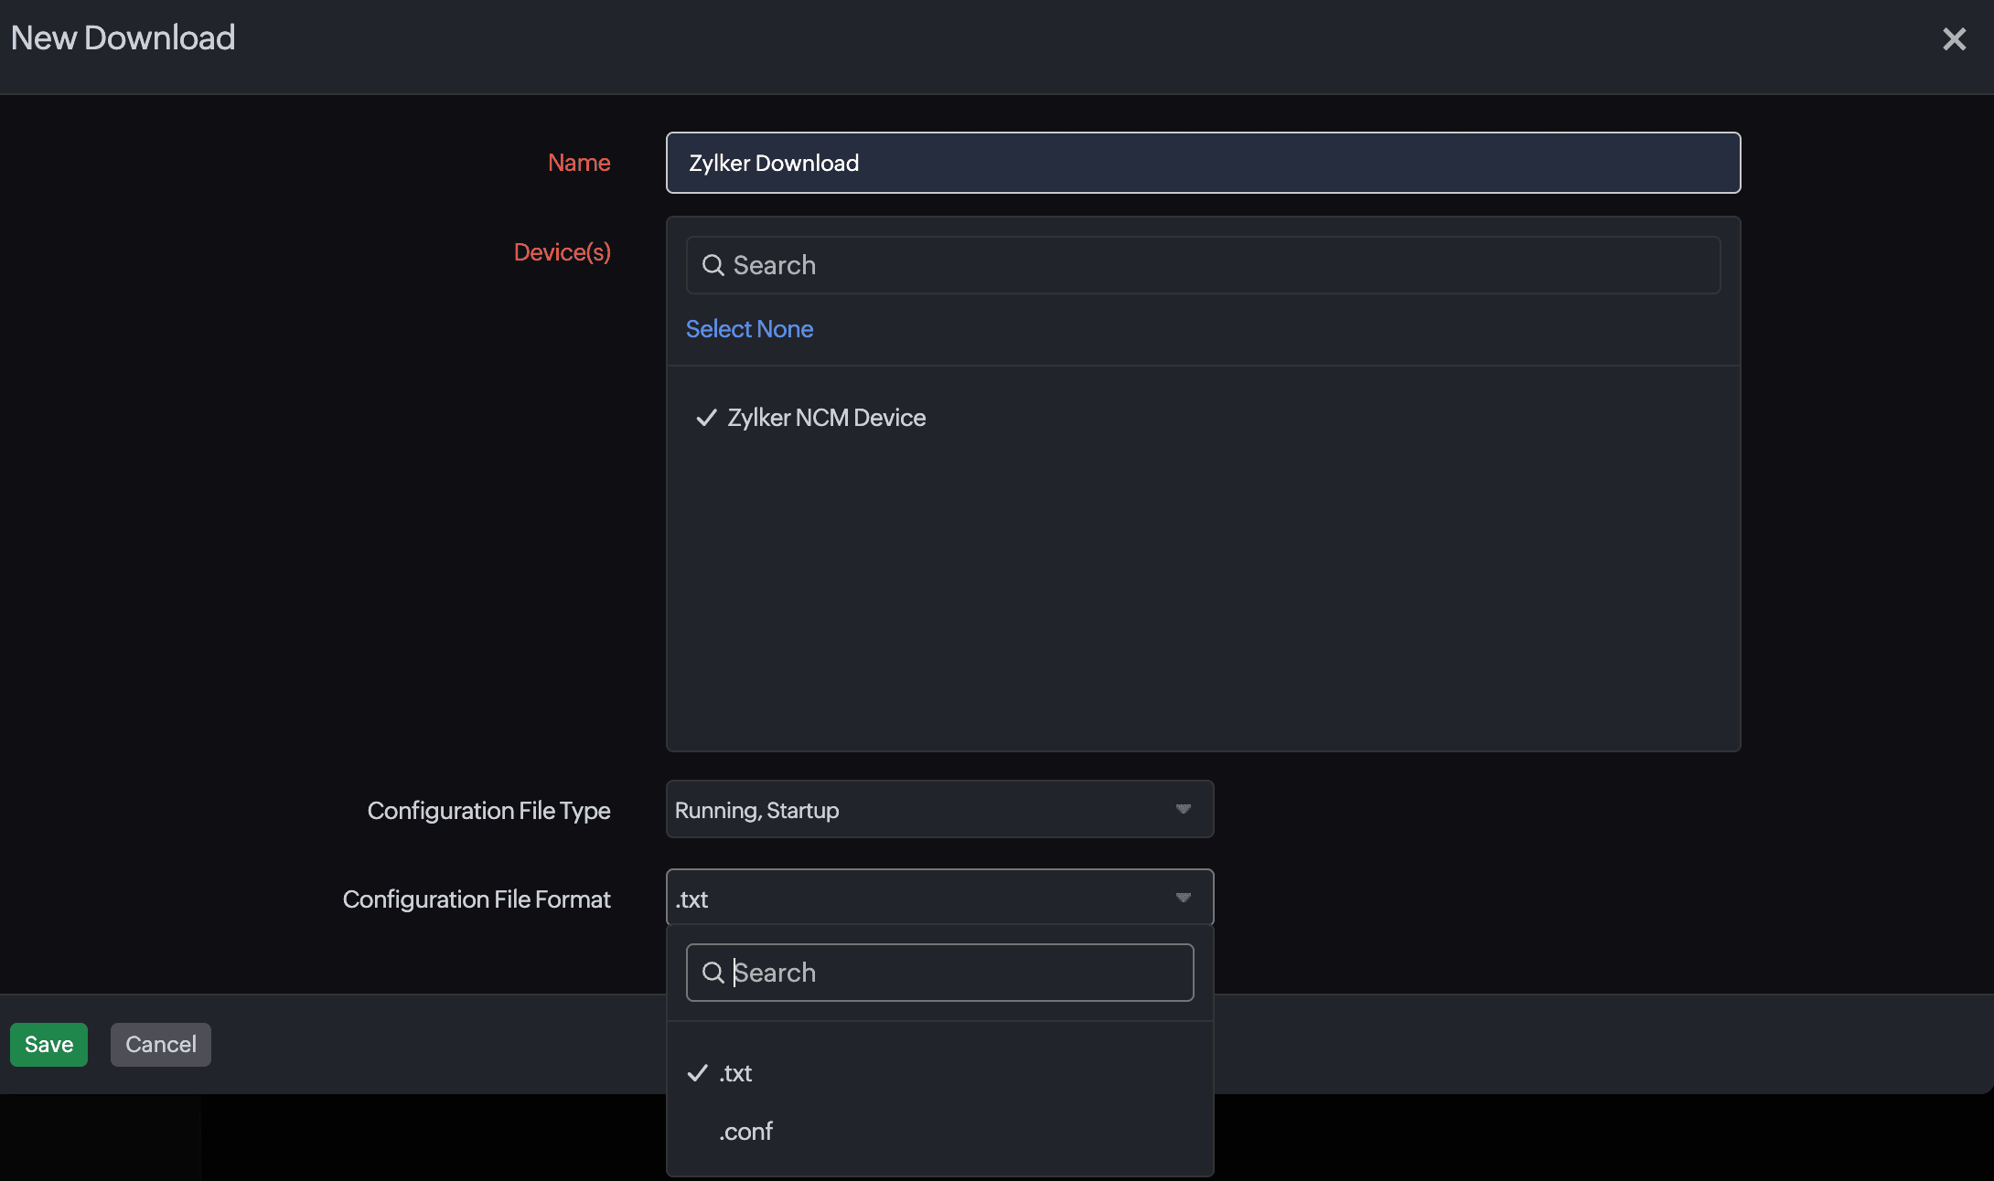The image size is (1994, 1181).
Task: Click the checkmark beside Zylker NCM Device
Action: [705, 418]
